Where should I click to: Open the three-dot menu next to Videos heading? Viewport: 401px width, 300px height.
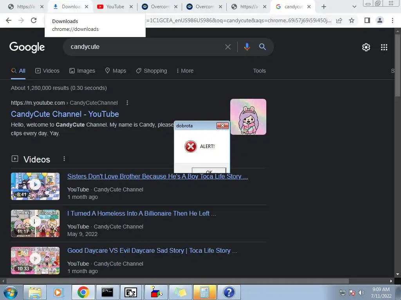click(x=64, y=159)
